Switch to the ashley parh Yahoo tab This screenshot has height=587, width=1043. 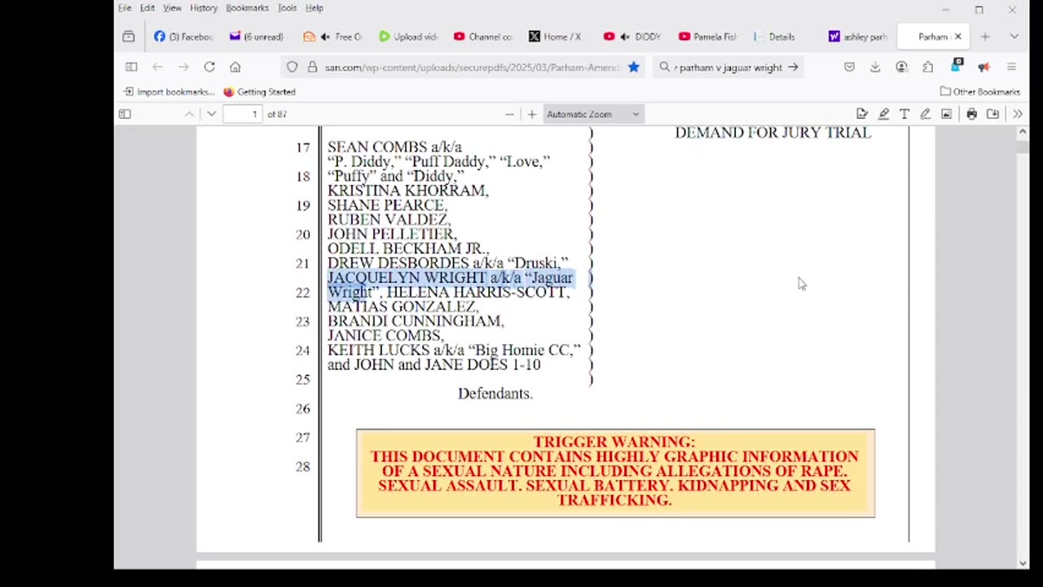(x=857, y=37)
